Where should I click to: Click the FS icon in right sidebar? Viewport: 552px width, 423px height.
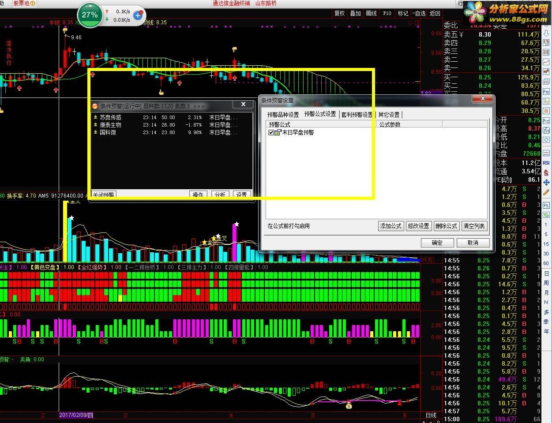click(546, 205)
